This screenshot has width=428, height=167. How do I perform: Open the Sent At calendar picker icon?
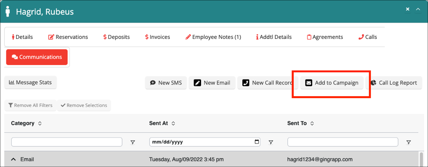tap(256, 142)
